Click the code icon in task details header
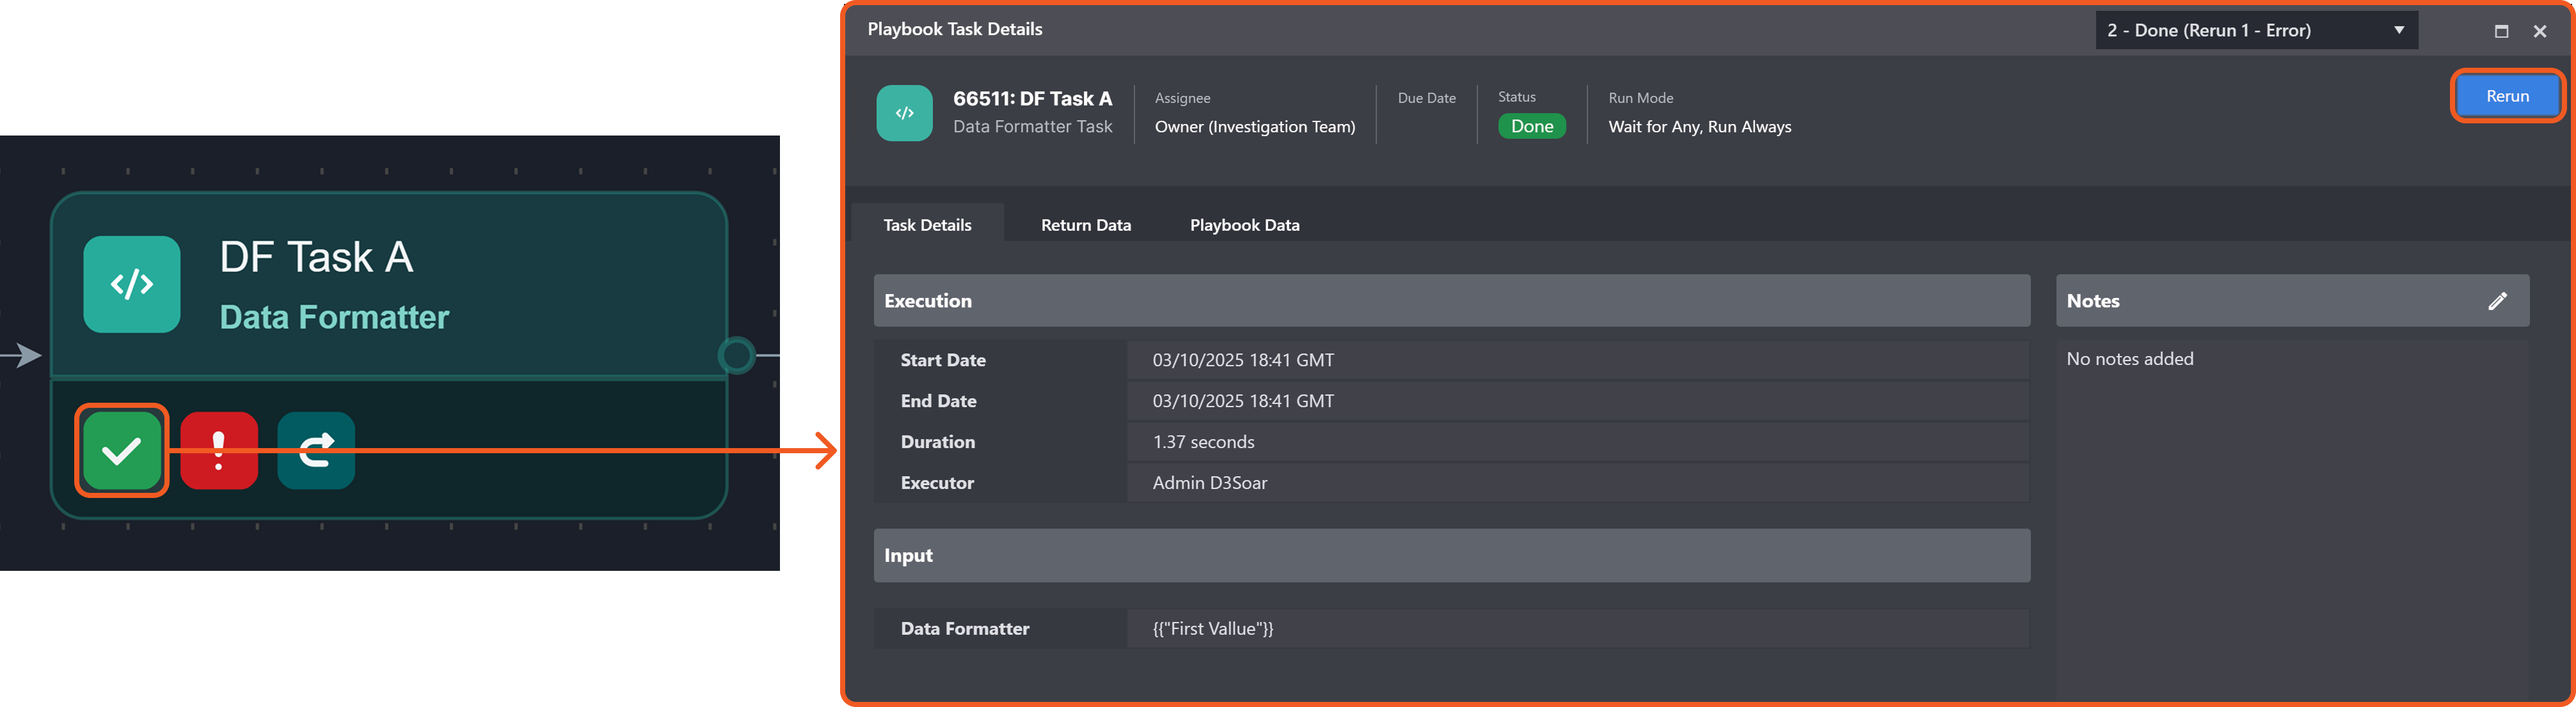 [x=904, y=113]
